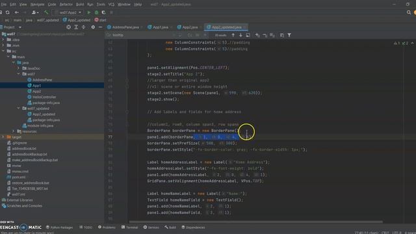416x234 pixels.
Task: Open the Refactor menu
Action: [x=66, y=5]
